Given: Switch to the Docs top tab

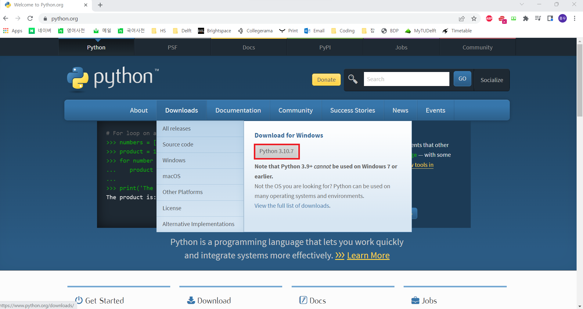Looking at the screenshot, I should (249, 47).
